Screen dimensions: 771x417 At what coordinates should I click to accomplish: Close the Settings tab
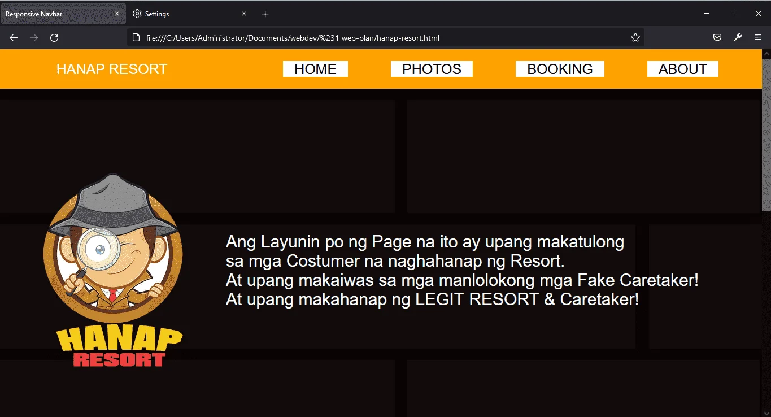click(244, 14)
